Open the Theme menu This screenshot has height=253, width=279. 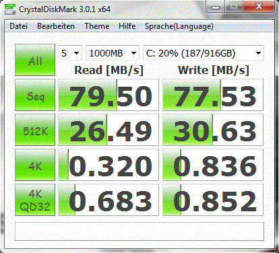(97, 26)
